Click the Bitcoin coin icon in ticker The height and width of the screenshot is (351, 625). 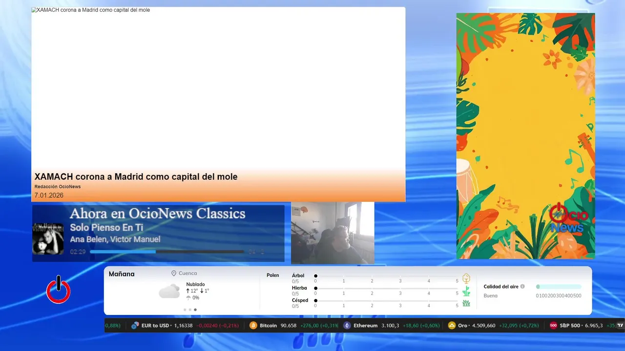[253, 326]
